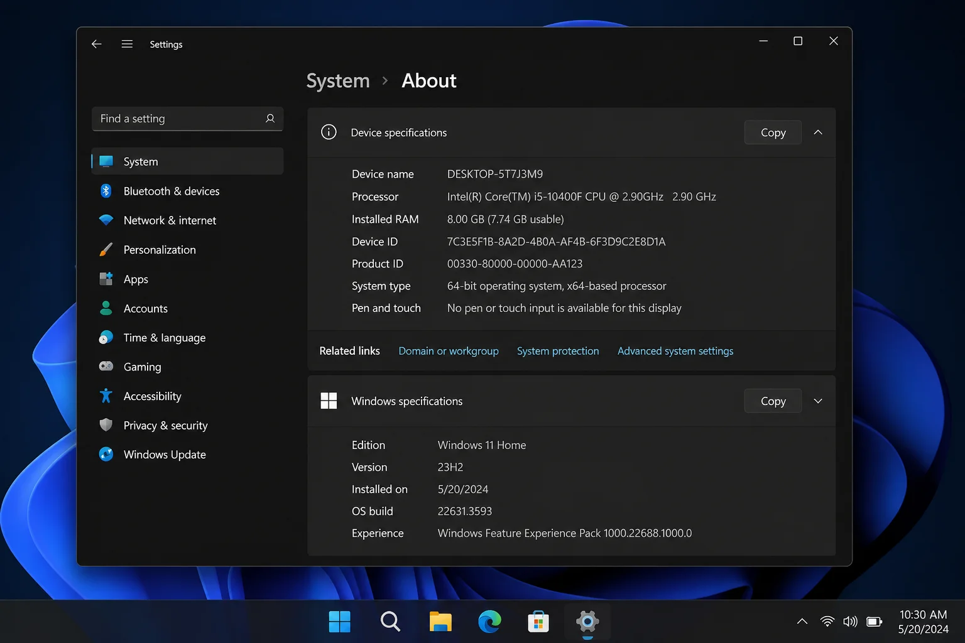This screenshot has height=643, width=965.
Task: Collapse the Device specifications section
Action: tap(818, 132)
